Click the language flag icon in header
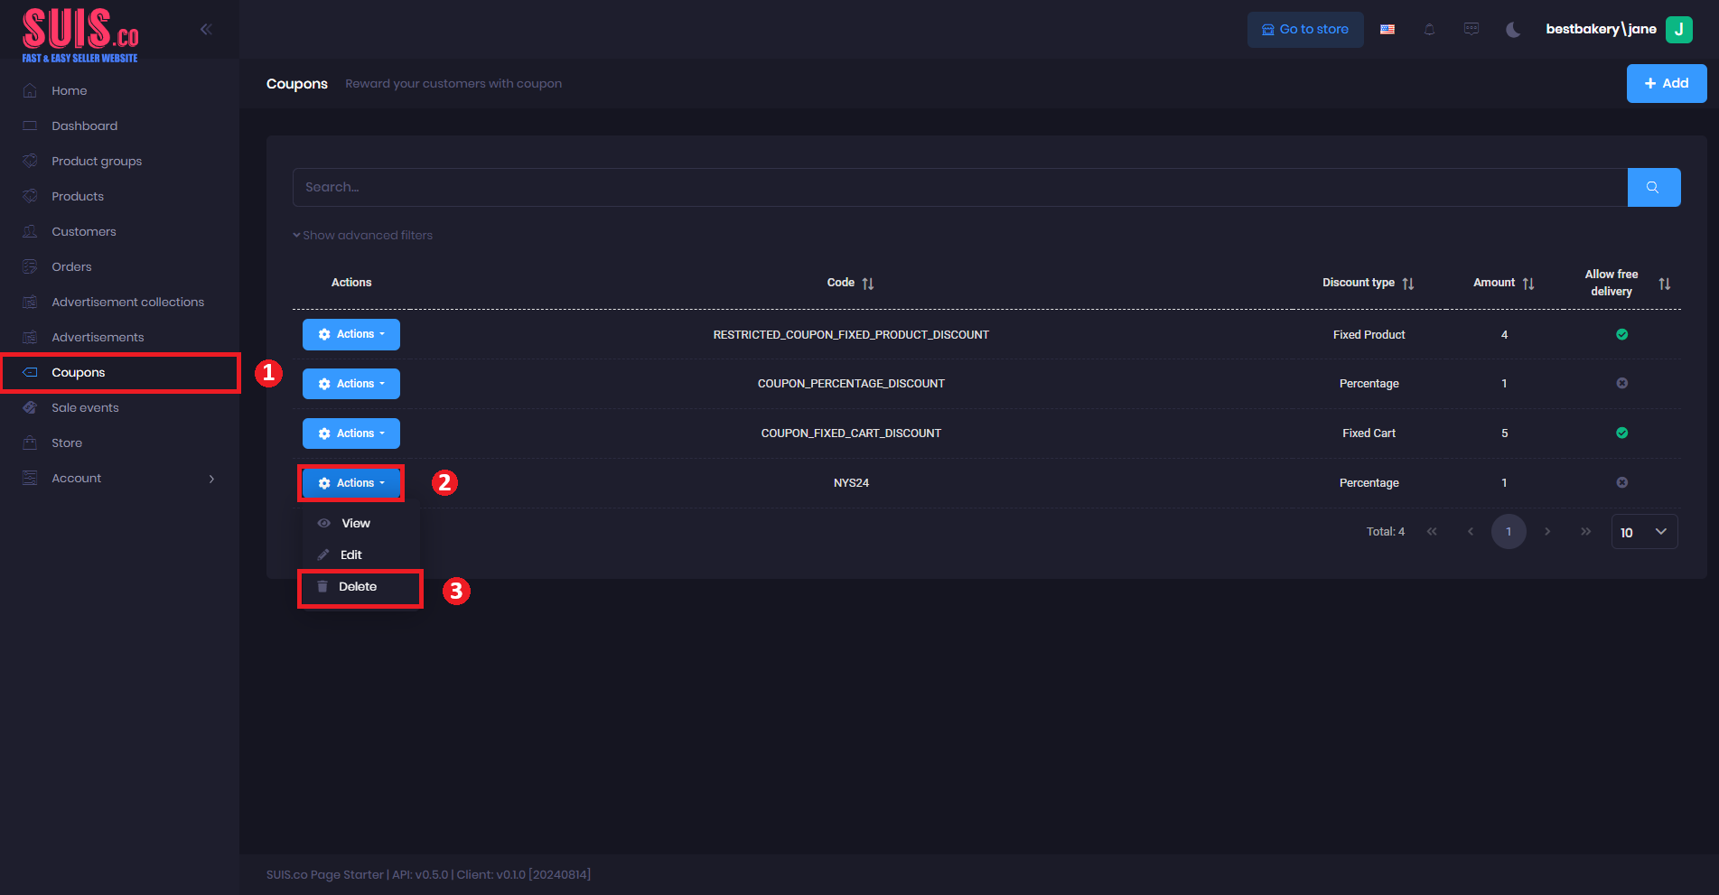The height and width of the screenshot is (895, 1719). (x=1387, y=30)
